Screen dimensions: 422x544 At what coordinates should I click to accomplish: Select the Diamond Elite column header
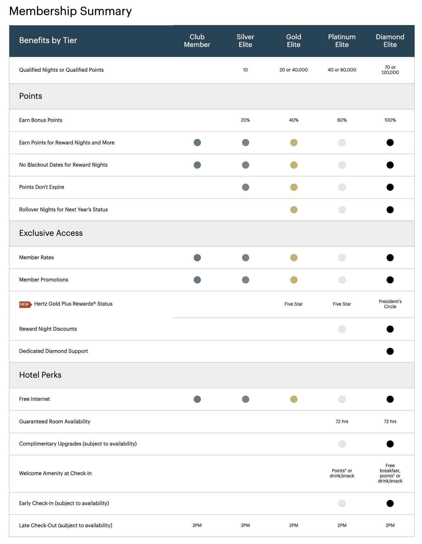click(390, 41)
